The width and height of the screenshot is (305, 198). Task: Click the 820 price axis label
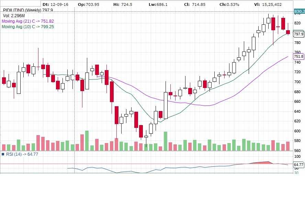click(297, 23)
